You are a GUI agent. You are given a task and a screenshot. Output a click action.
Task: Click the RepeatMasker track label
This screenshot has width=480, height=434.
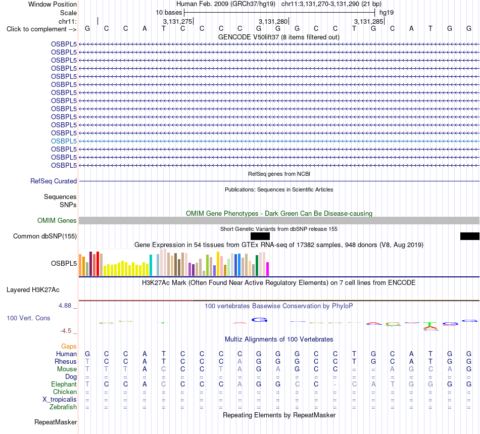(x=56, y=422)
